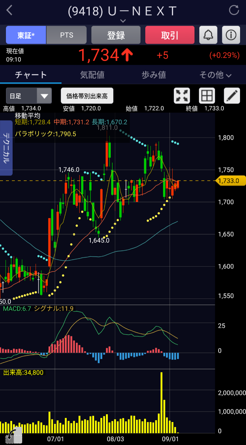This screenshot has height=445, width=246.
Task: Switch to 気配値 tab
Action: [92, 75]
